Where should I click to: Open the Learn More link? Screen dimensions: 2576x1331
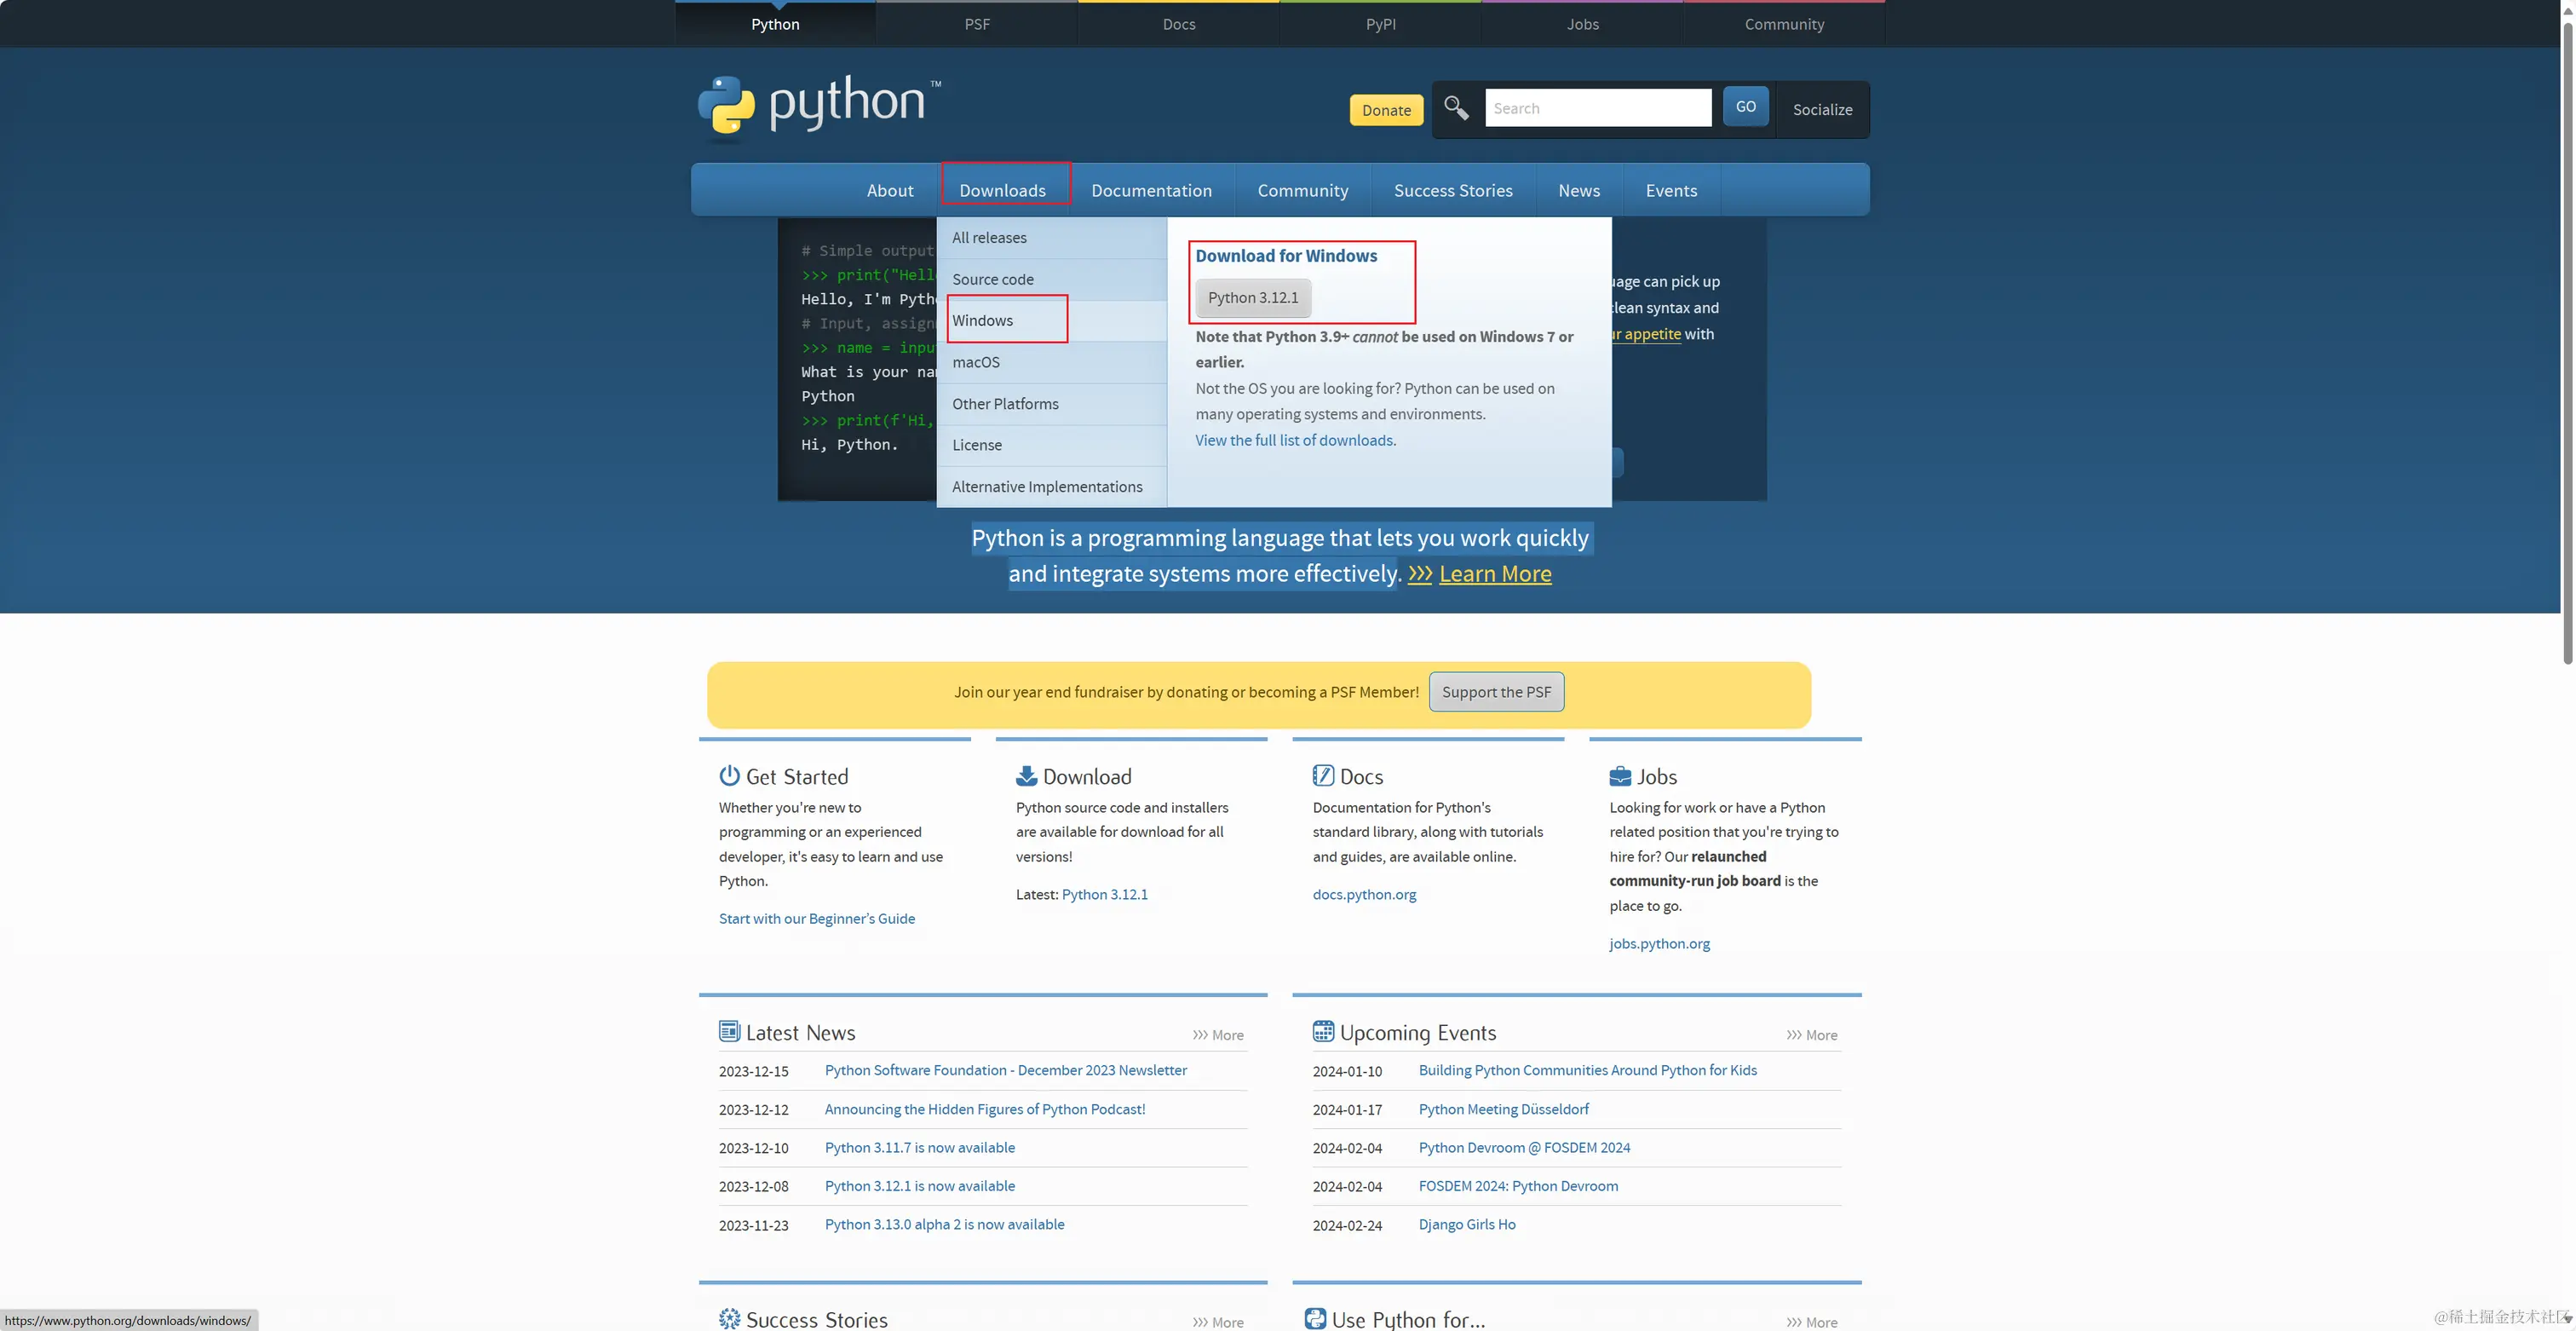point(1494,574)
